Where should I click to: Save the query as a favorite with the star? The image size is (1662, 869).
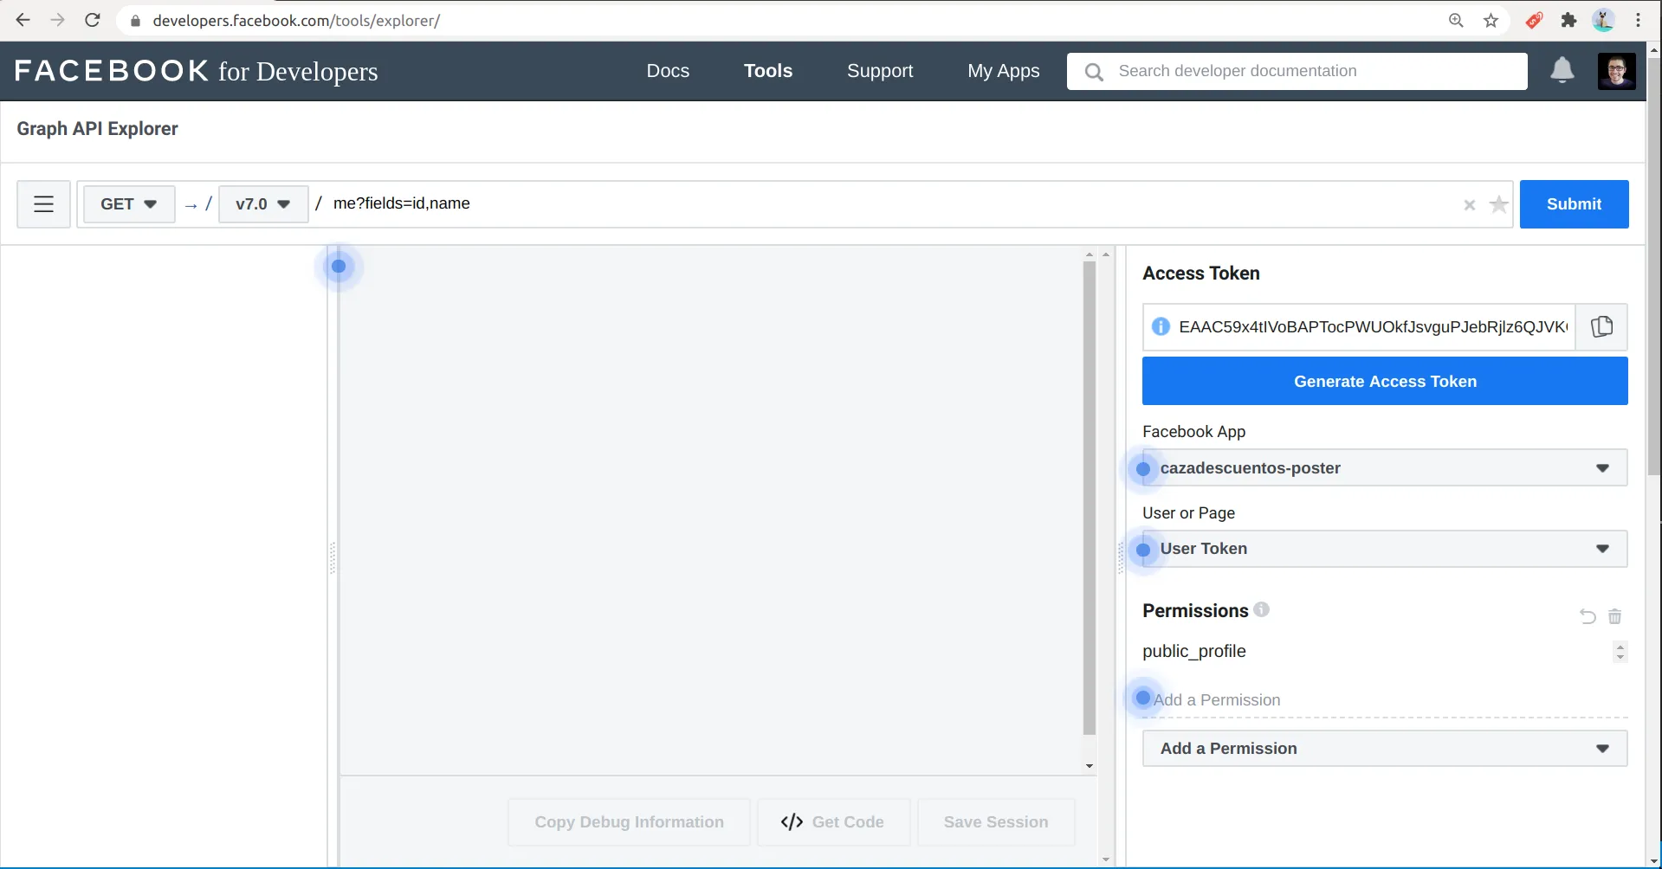[1498, 204]
